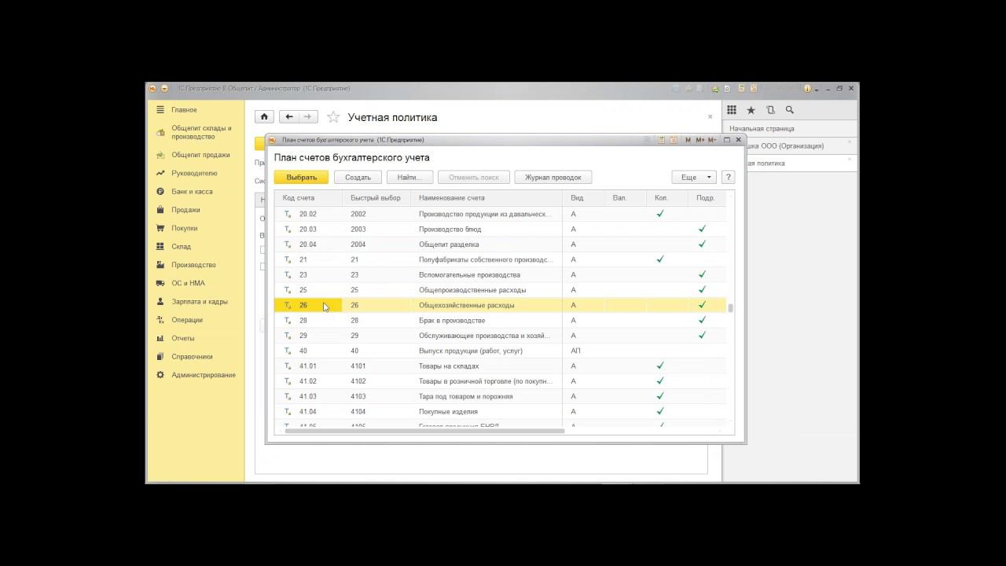1006x566 pixels.
Task: Select row Тара под товаром и порожняя
Action: click(500, 396)
